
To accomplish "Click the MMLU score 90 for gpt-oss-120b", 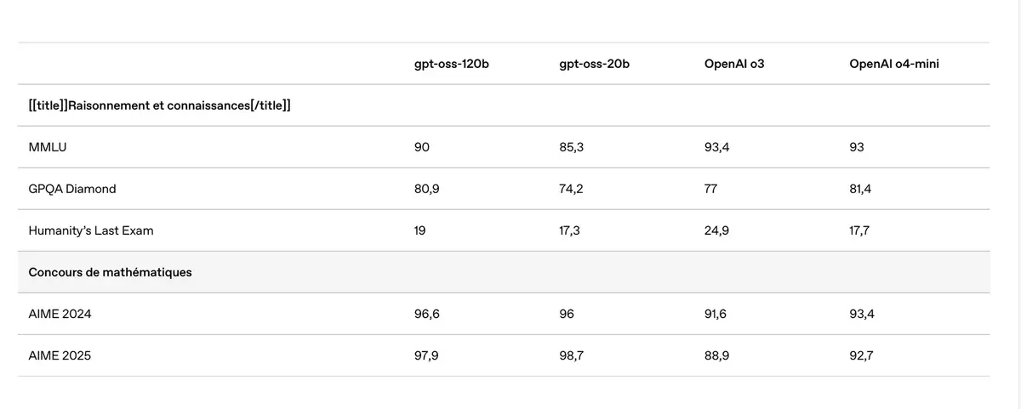I will [422, 148].
